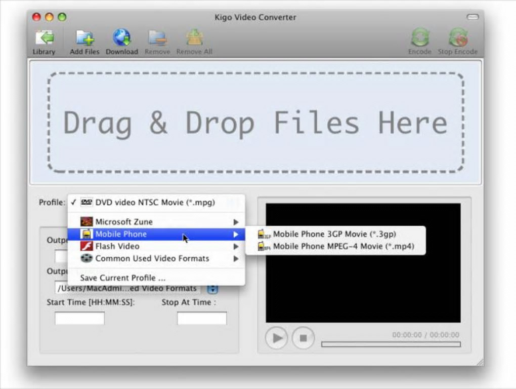Play the preview video

tap(277, 338)
